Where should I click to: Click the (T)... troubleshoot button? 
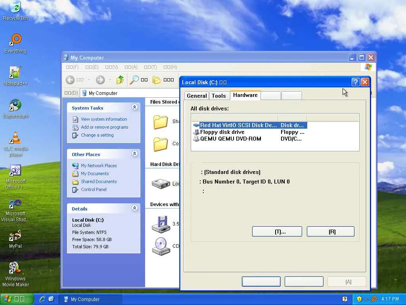[x=277, y=232]
